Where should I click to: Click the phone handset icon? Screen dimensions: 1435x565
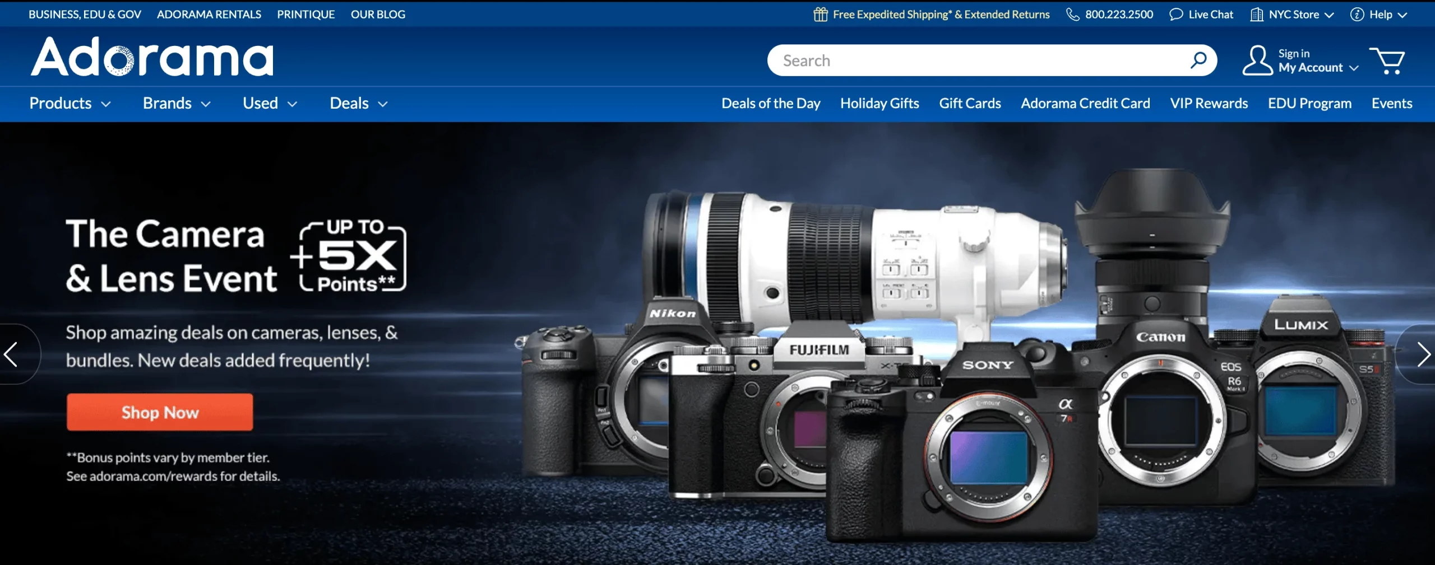[1072, 14]
